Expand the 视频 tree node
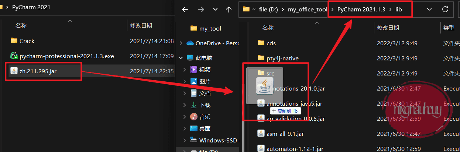460x152 pixels. pos(185,70)
